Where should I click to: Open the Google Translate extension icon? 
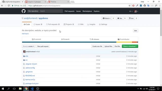click(x=148, y=6)
